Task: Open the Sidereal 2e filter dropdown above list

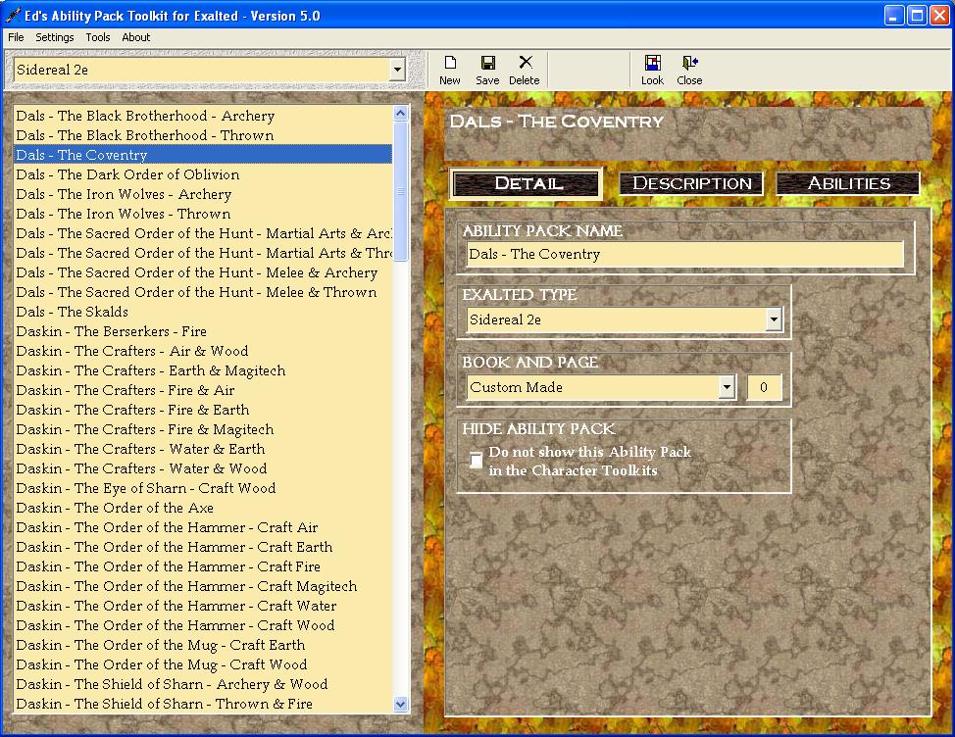Action: [397, 71]
